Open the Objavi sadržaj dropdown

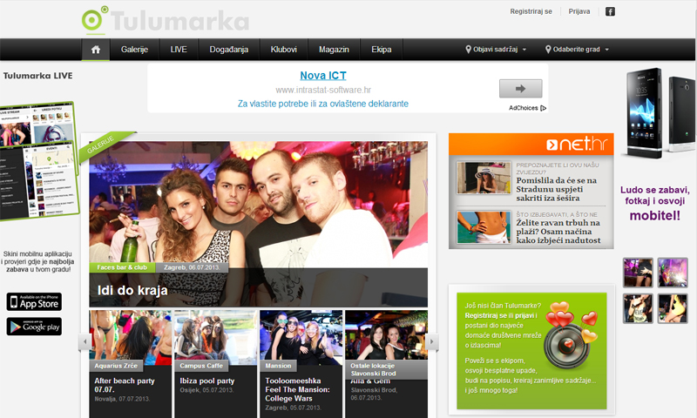(496, 50)
